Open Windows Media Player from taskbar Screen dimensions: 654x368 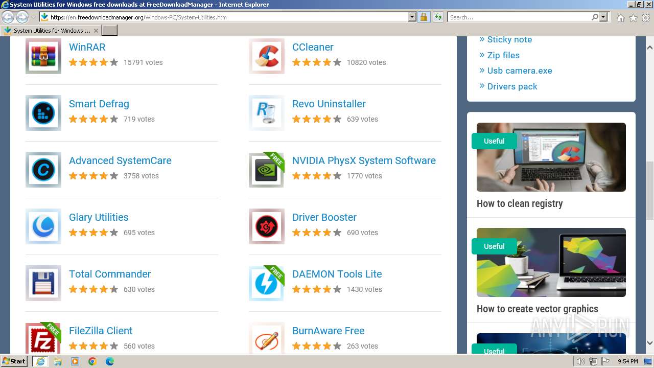[75, 361]
